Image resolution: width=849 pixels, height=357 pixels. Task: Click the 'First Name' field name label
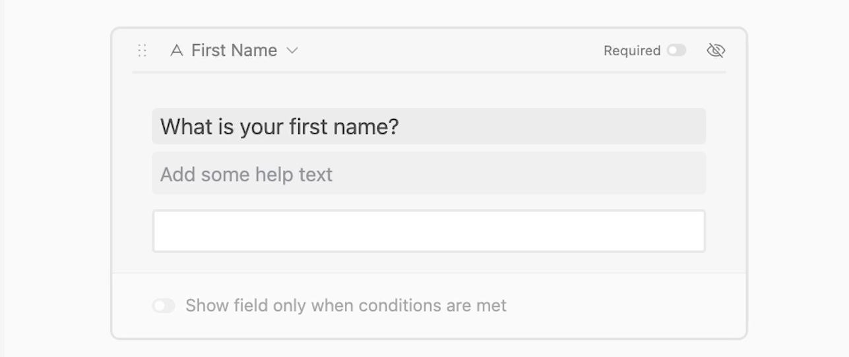tap(234, 51)
